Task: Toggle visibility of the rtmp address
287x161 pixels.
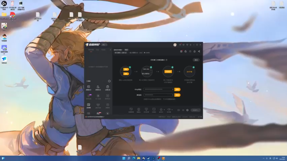Action: [173, 89]
